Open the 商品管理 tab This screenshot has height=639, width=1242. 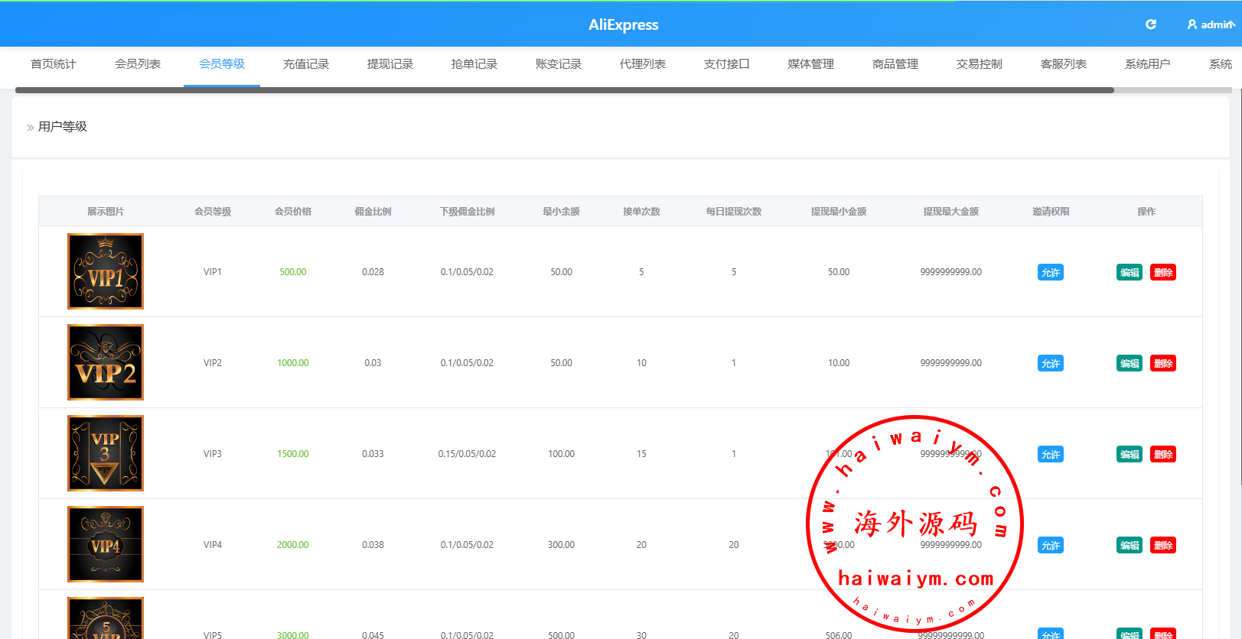tap(895, 64)
